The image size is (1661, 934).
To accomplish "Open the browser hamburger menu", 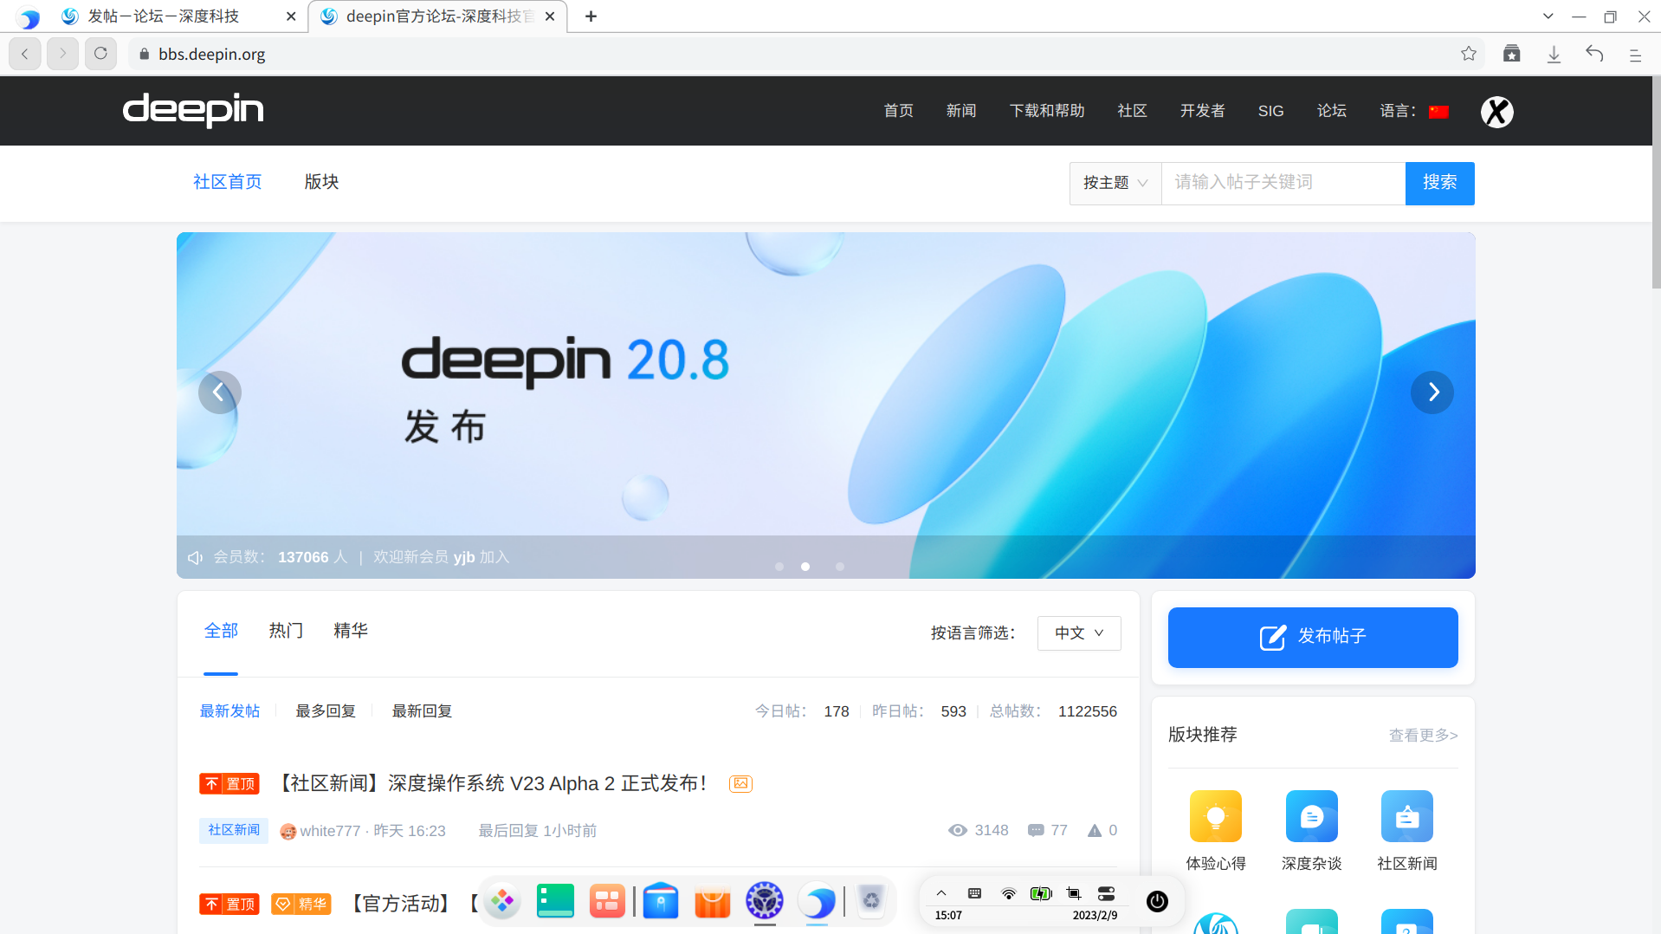I will 1635,55.
